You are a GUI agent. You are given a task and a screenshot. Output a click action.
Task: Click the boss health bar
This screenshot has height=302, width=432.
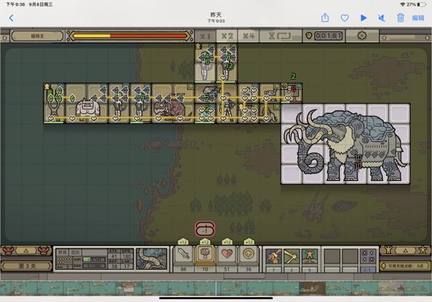[x=130, y=35]
